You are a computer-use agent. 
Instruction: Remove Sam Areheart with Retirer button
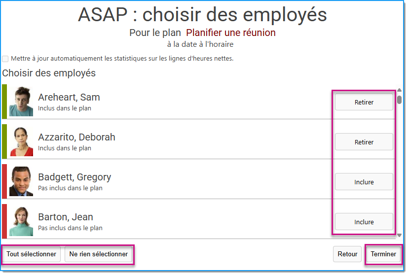pyautogui.click(x=364, y=102)
